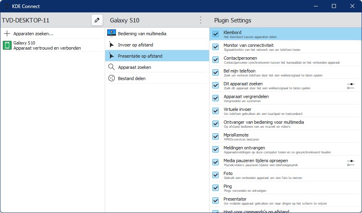Toggle the Foto plugin checkbox

tap(216, 175)
